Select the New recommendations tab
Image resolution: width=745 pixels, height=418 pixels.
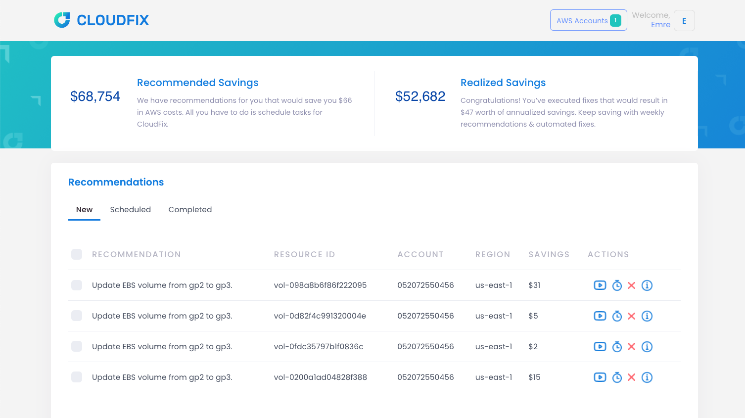point(84,210)
